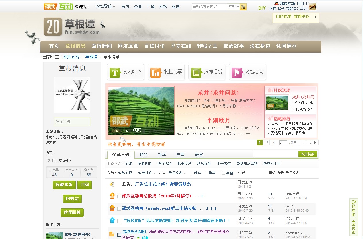Click the 订阅 button

pos(84,185)
